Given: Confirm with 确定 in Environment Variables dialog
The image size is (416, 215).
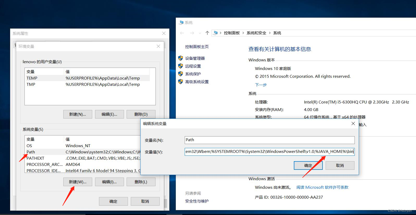Looking at the screenshot, I should [113, 201].
